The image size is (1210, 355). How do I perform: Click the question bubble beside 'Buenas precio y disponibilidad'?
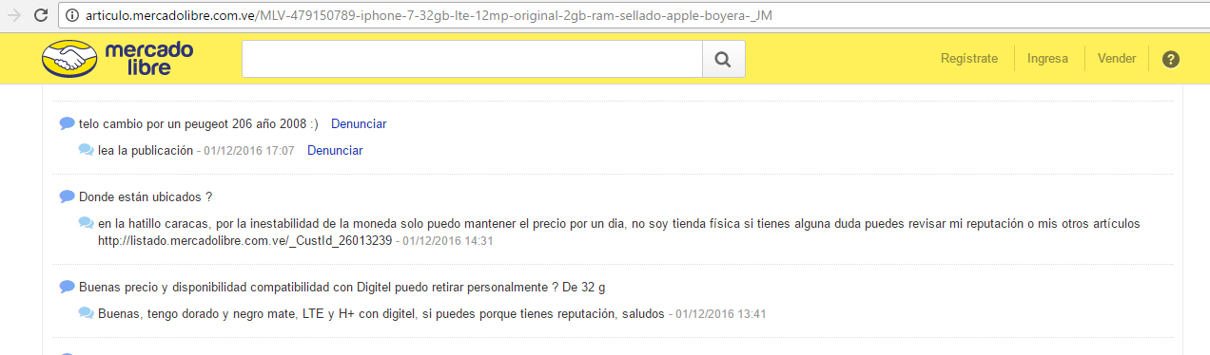pyautogui.click(x=67, y=287)
